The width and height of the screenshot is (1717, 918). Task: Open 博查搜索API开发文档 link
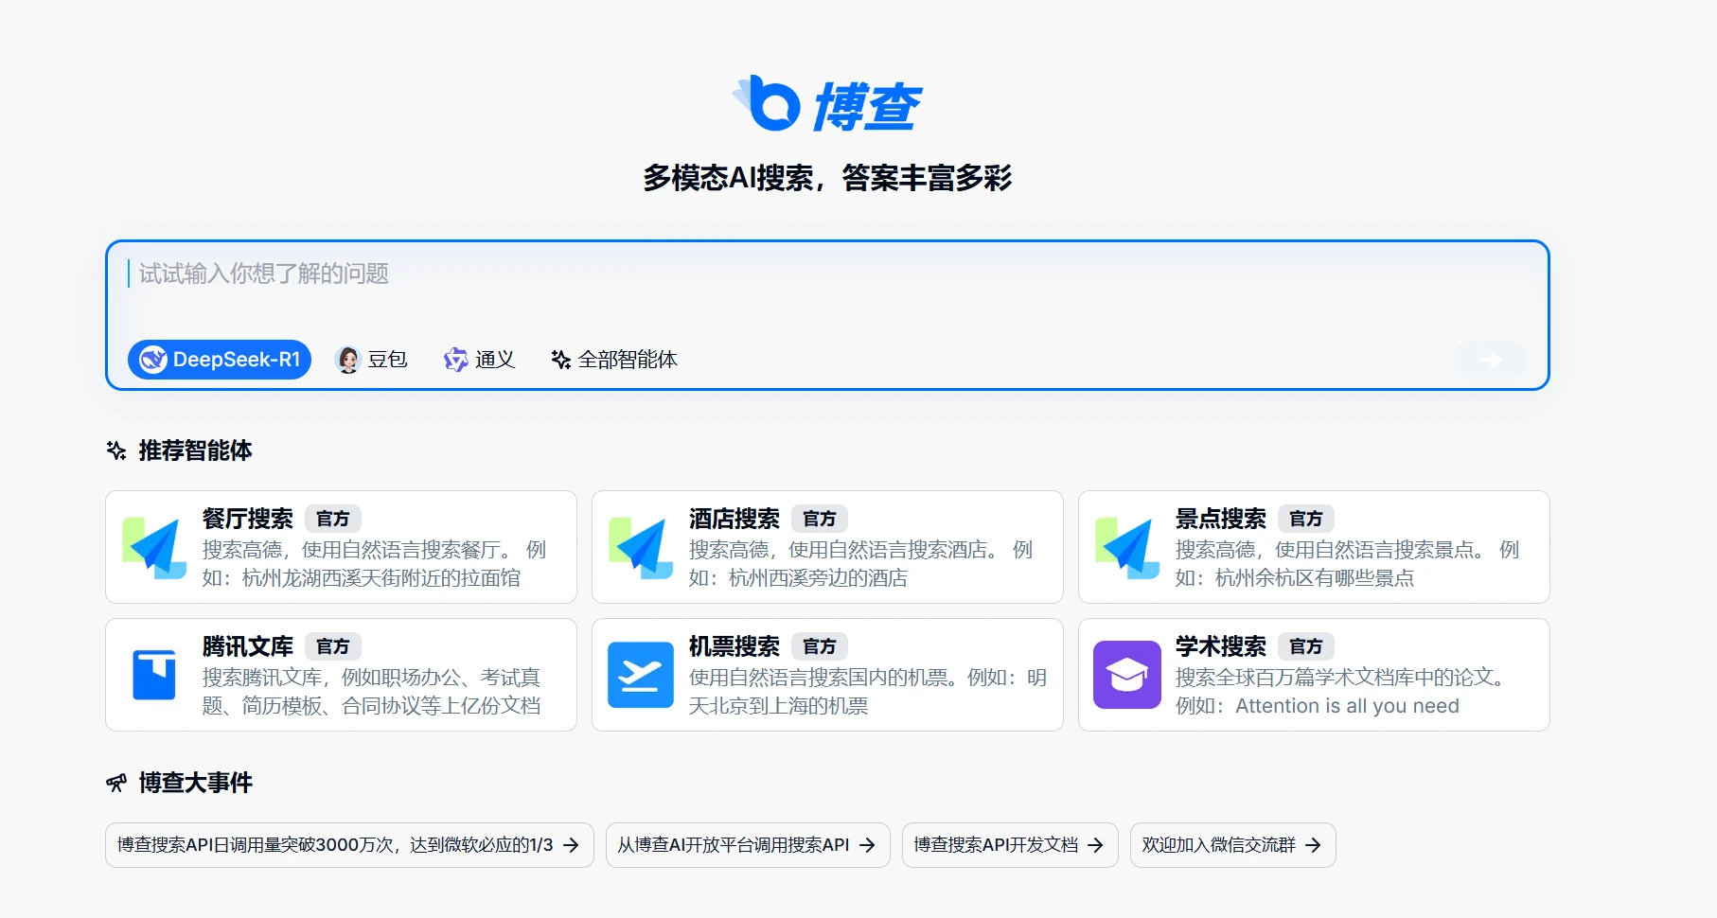tap(1009, 845)
